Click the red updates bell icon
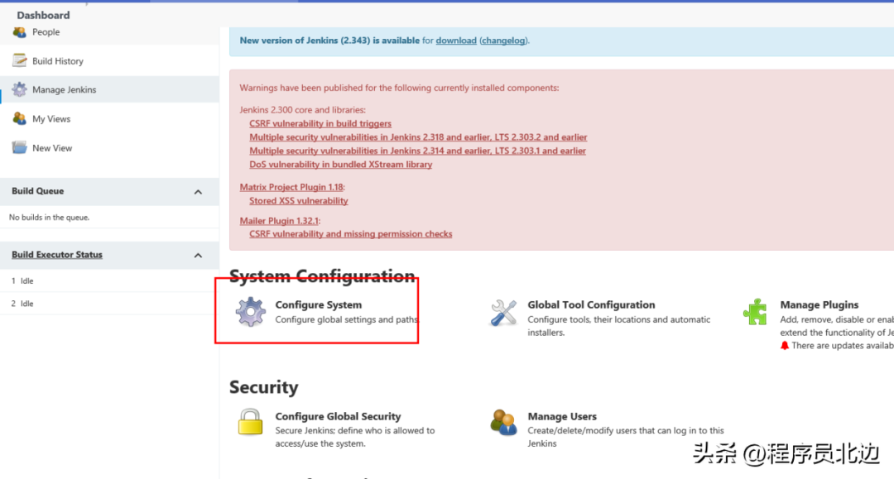 pyautogui.click(x=785, y=346)
